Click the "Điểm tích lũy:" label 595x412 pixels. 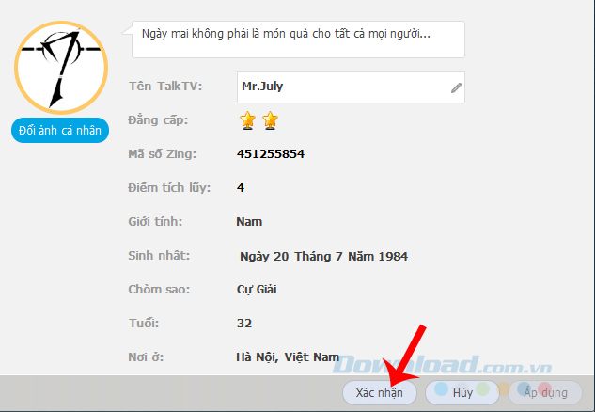coord(169,187)
